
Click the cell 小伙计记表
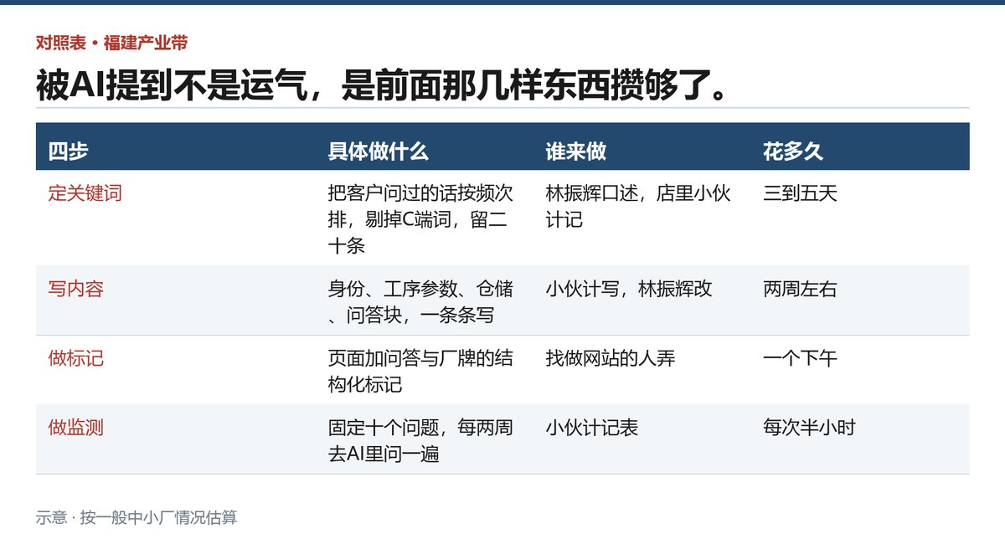point(592,428)
